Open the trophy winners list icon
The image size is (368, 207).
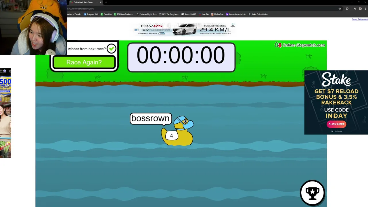[x=312, y=192]
